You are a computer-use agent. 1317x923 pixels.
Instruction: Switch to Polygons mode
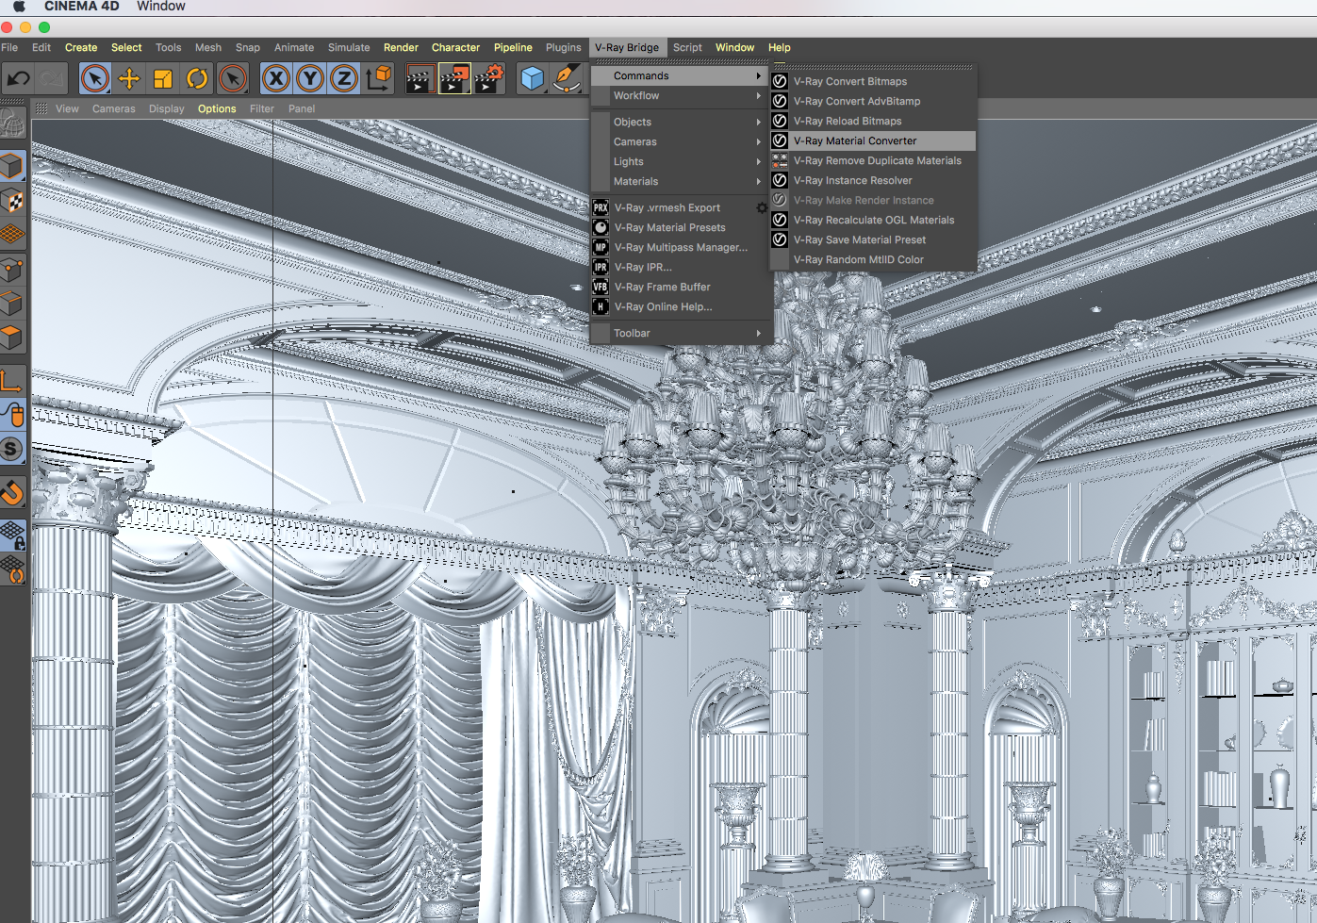pyautogui.click(x=11, y=338)
